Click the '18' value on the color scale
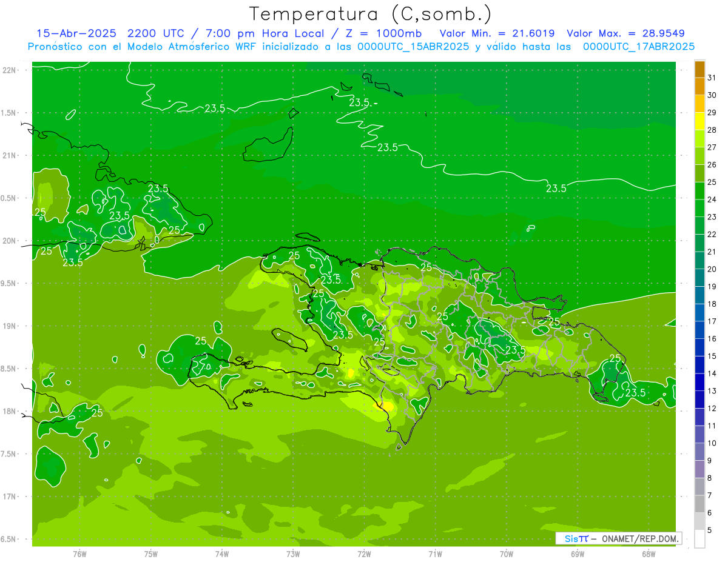This screenshot has height=562, width=728. [x=712, y=304]
